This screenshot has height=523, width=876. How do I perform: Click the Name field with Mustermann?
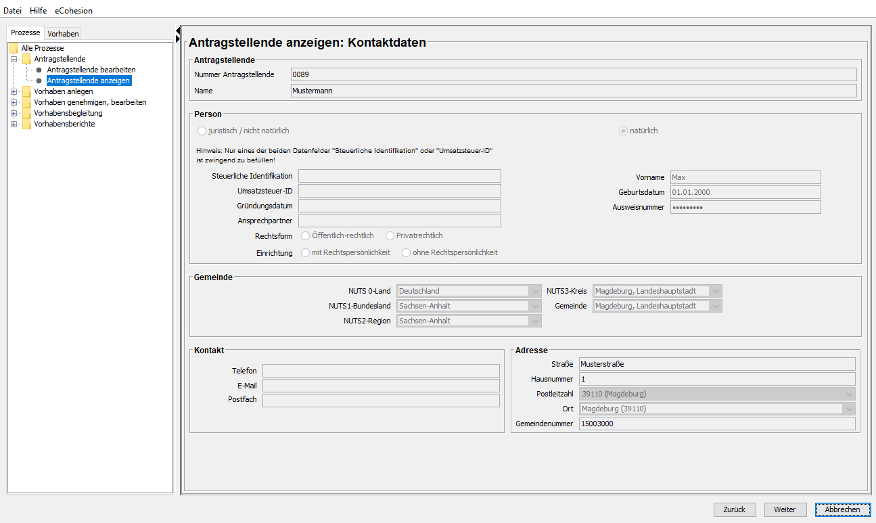(x=574, y=91)
